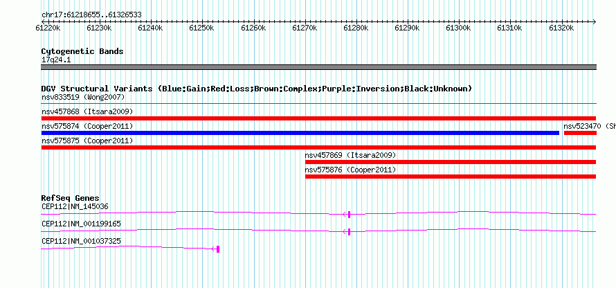Viewport: 616px width, 288px height.
Task: Click the end exon marker on CEP112|NM_001037325
Action: tap(218, 249)
